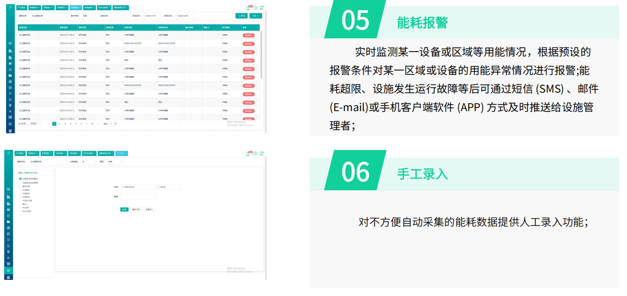Viewport: 627px width, 296px height.
Task: Select the highlighted light-blue tab on alarm list screen
Action: [76, 7]
